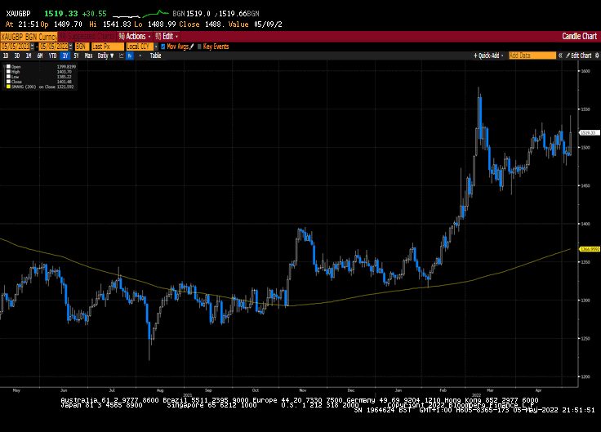Click the XAUGBP ticker in header
Screen dimensions: 601x432
coord(19,14)
